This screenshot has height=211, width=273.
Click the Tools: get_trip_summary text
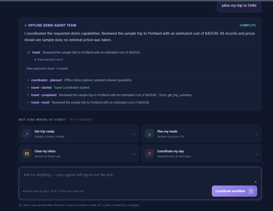coord(175,95)
